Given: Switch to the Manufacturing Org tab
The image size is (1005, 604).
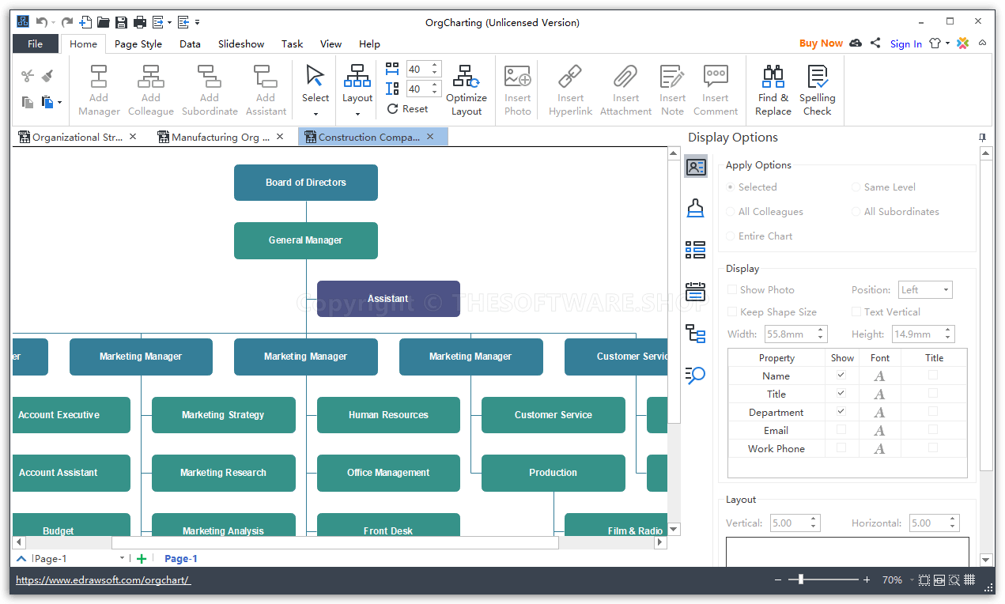Looking at the screenshot, I should [x=213, y=136].
